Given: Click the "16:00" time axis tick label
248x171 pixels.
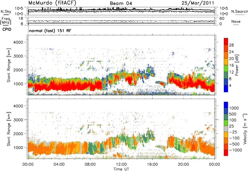Looking at the screenshot, I should (152, 165).
